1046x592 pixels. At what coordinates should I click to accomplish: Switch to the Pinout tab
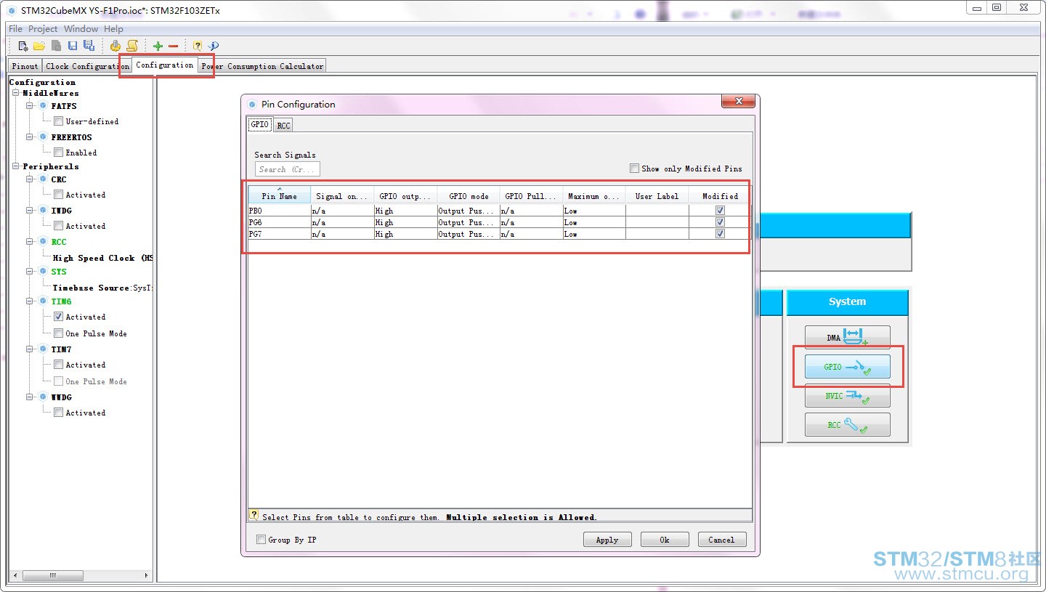click(x=25, y=66)
